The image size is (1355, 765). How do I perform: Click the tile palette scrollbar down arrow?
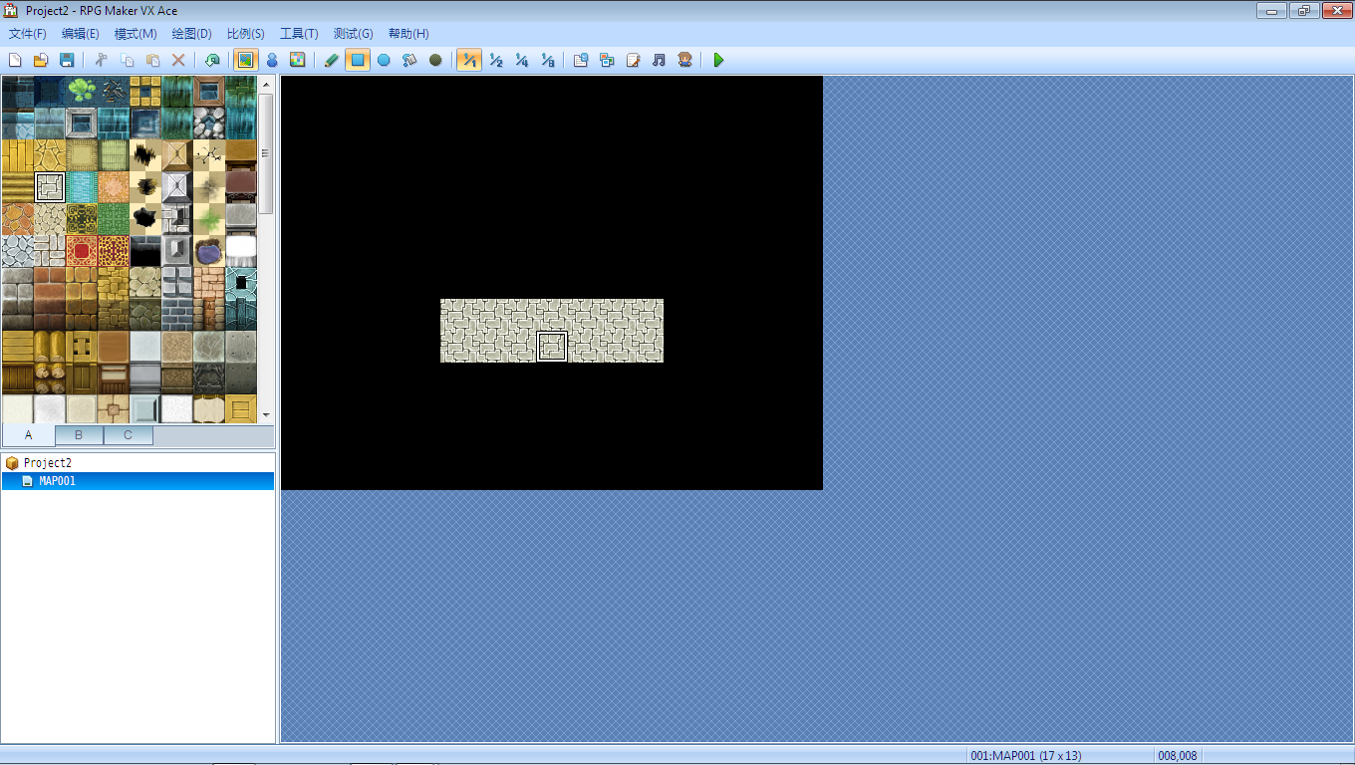point(266,414)
